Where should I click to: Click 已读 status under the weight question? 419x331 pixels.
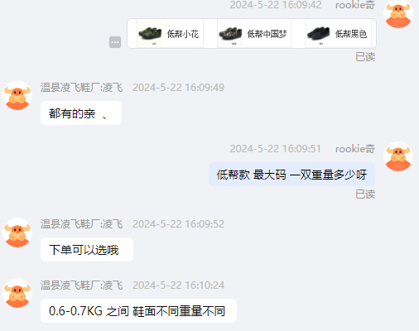tap(365, 194)
